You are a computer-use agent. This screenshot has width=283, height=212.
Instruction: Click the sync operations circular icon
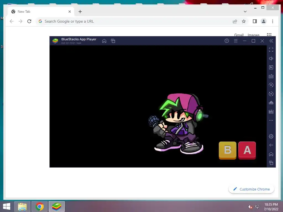(x=271, y=94)
